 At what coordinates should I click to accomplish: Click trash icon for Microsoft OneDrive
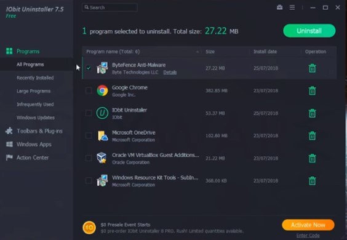[313, 136]
